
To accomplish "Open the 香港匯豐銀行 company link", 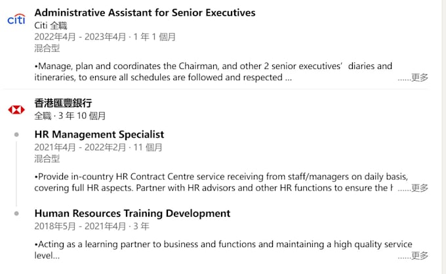I will coord(63,103).
